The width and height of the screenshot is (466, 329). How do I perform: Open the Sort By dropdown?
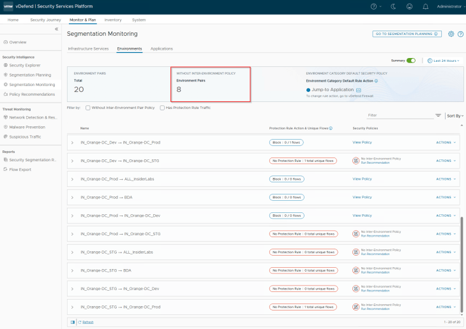pos(455,115)
